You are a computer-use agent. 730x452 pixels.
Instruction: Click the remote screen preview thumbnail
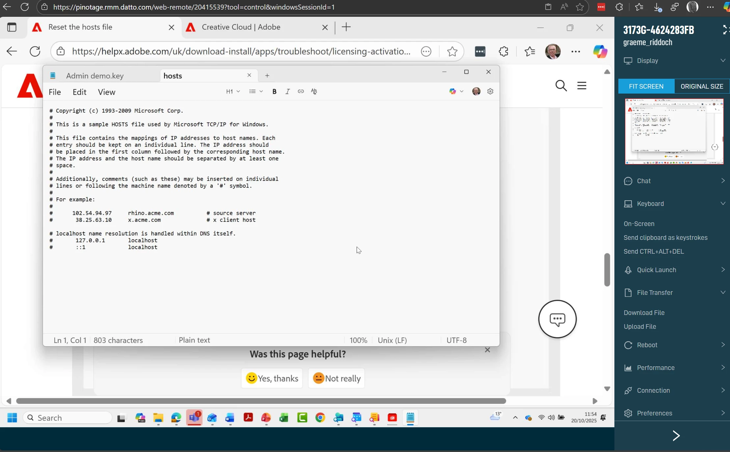coord(674,131)
